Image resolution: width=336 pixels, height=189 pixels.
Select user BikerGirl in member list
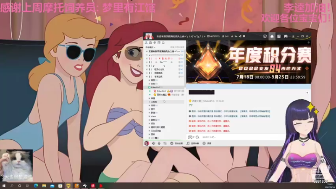pyautogui.click(x=161, y=91)
